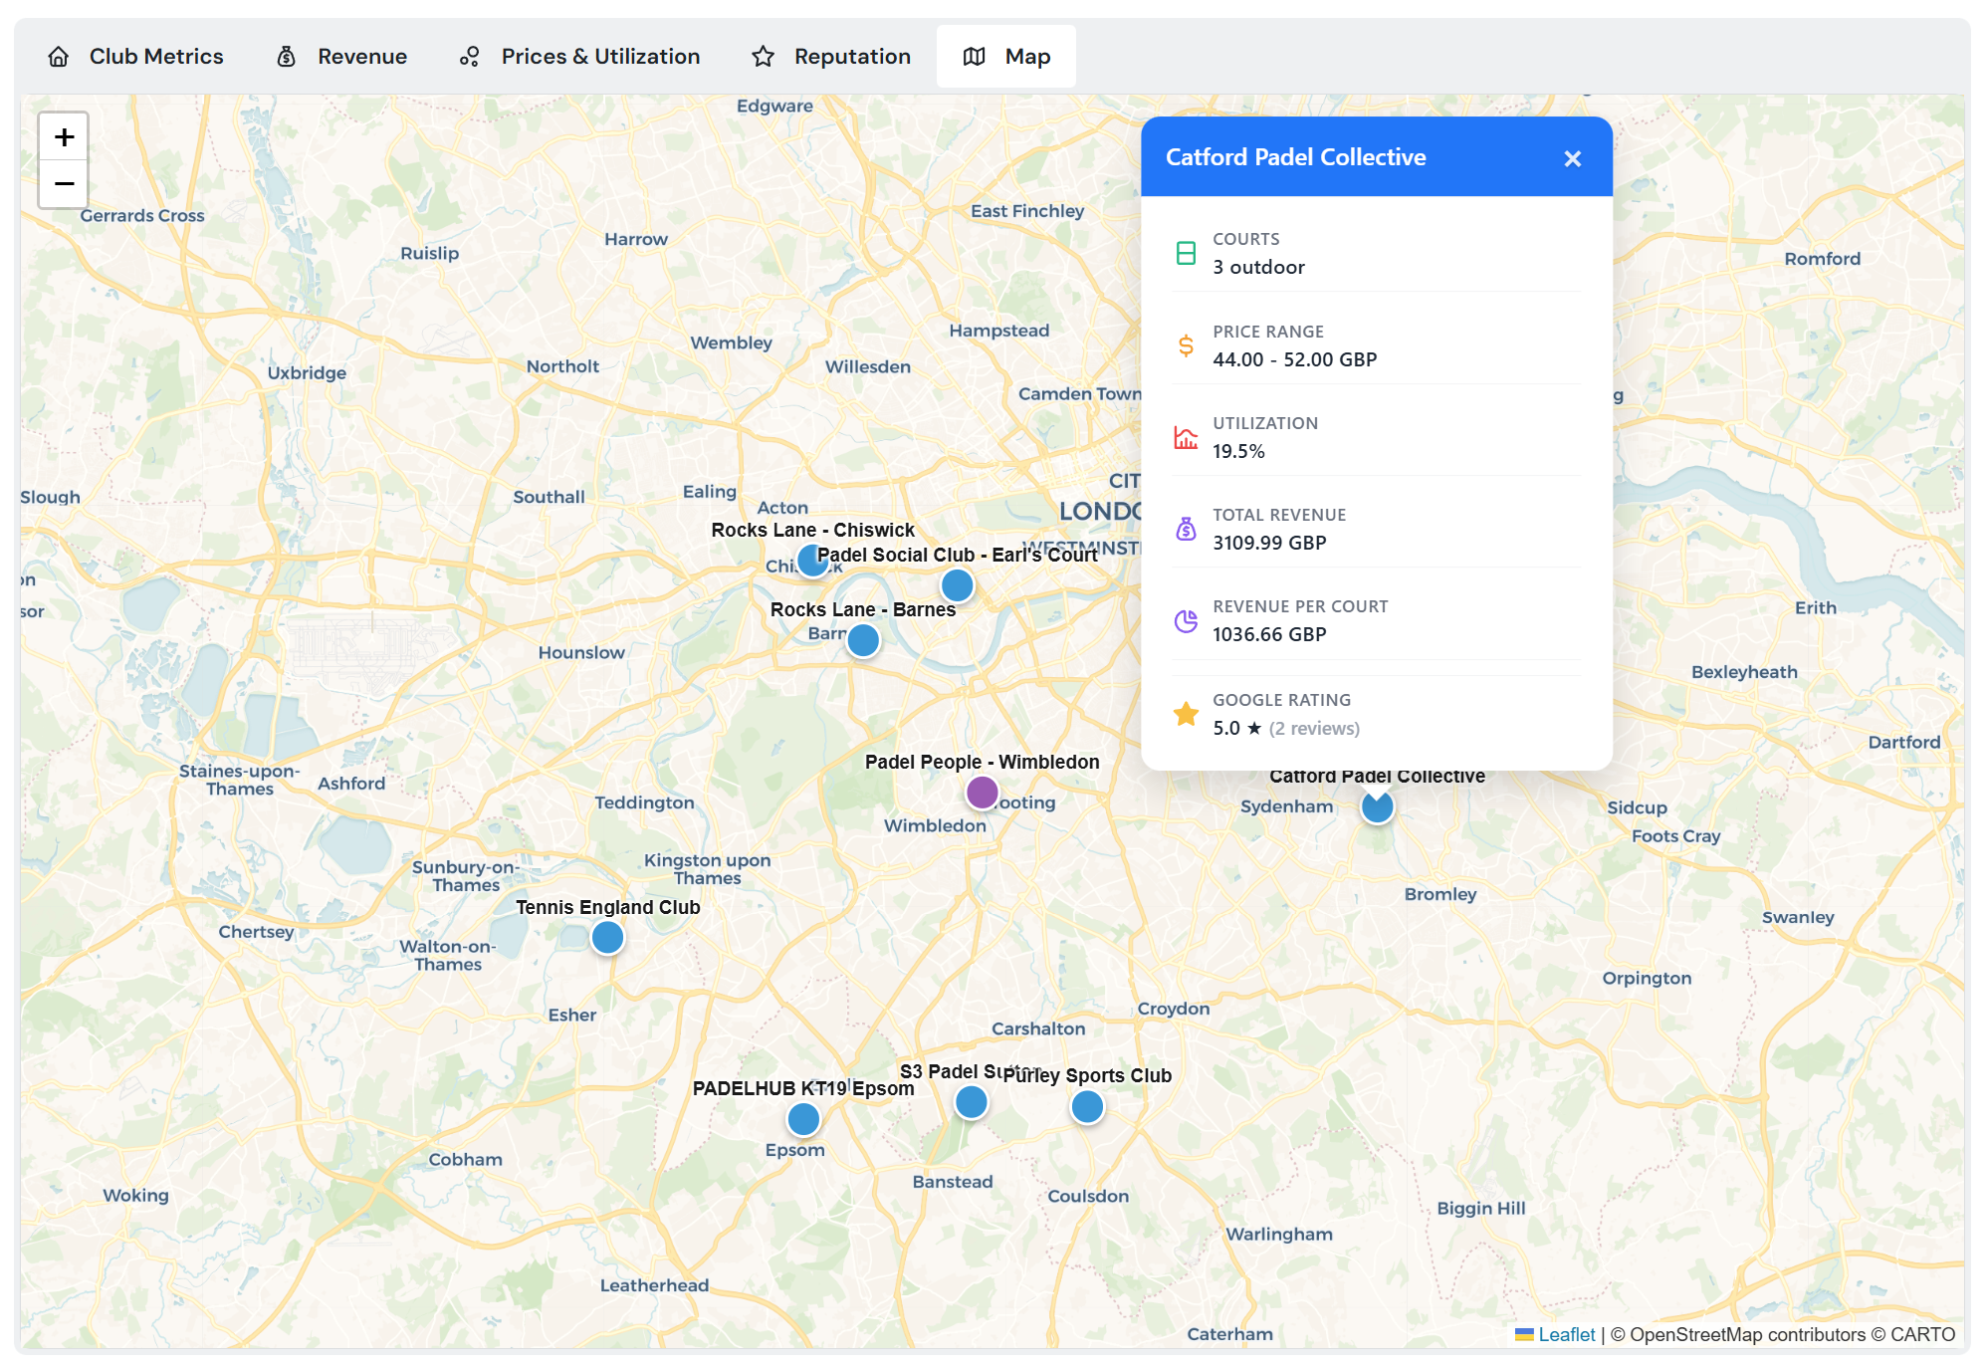
Task: Click the Google Rating star icon
Action: tap(1185, 714)
